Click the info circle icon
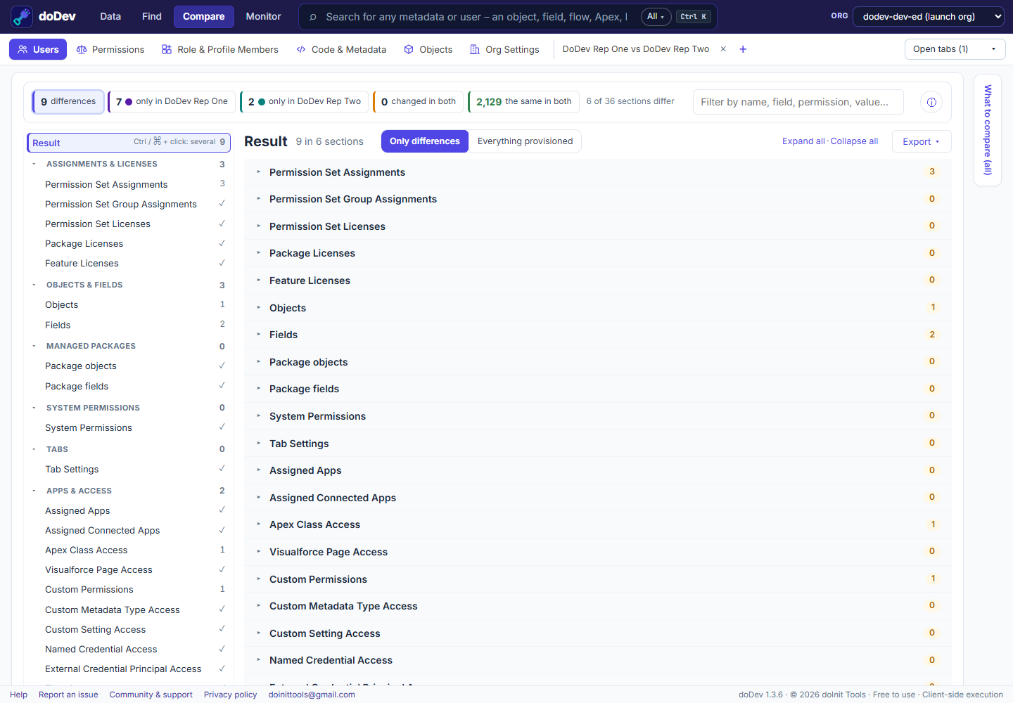Screen dimensions: 1013x703 coord(931,102)
